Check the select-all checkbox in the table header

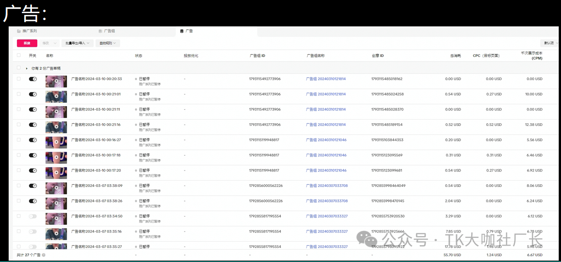click(x=19, y=55)
